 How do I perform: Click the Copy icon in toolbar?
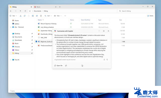click(x=25, y=16)
